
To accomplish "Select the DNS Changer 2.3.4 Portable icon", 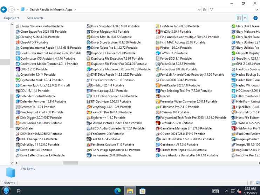I will pos(18,139).
